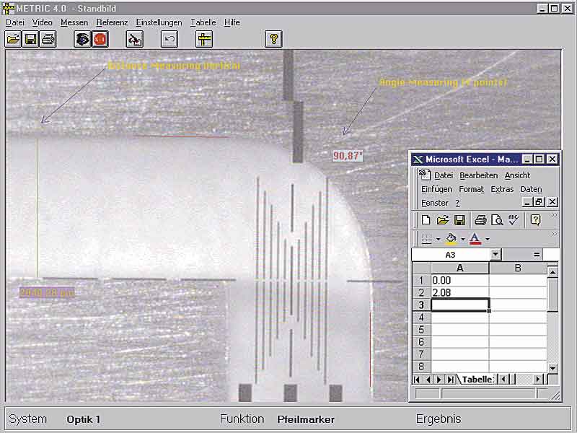Click the camera live-video icon in METRIC toolbar

(x=83, y=39)
